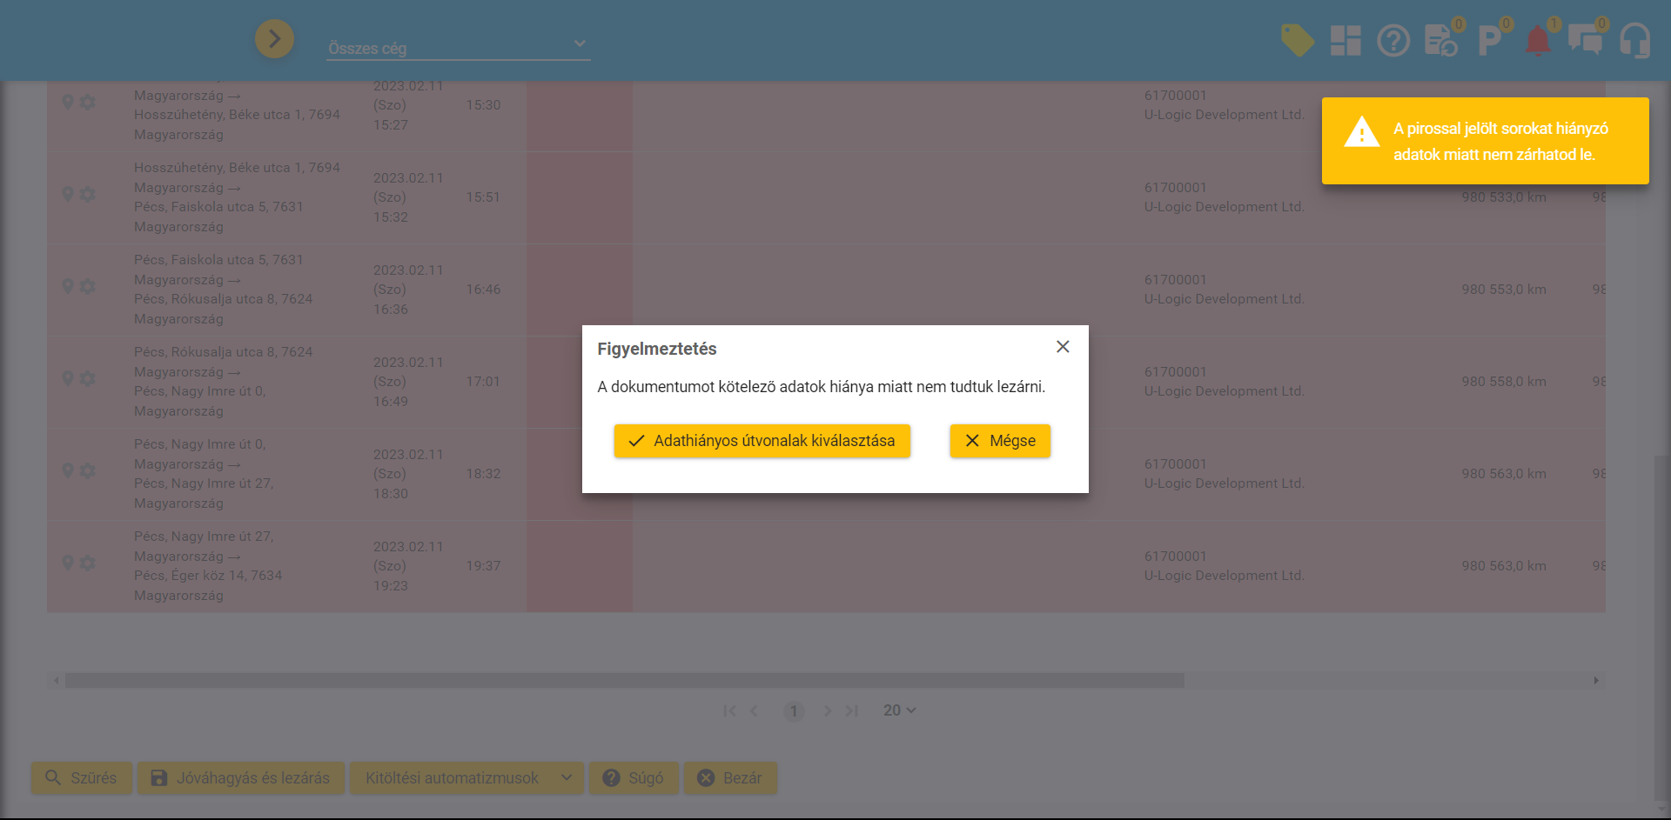
Task: Click the parking P icon
Action: [x=1489, y=40]
